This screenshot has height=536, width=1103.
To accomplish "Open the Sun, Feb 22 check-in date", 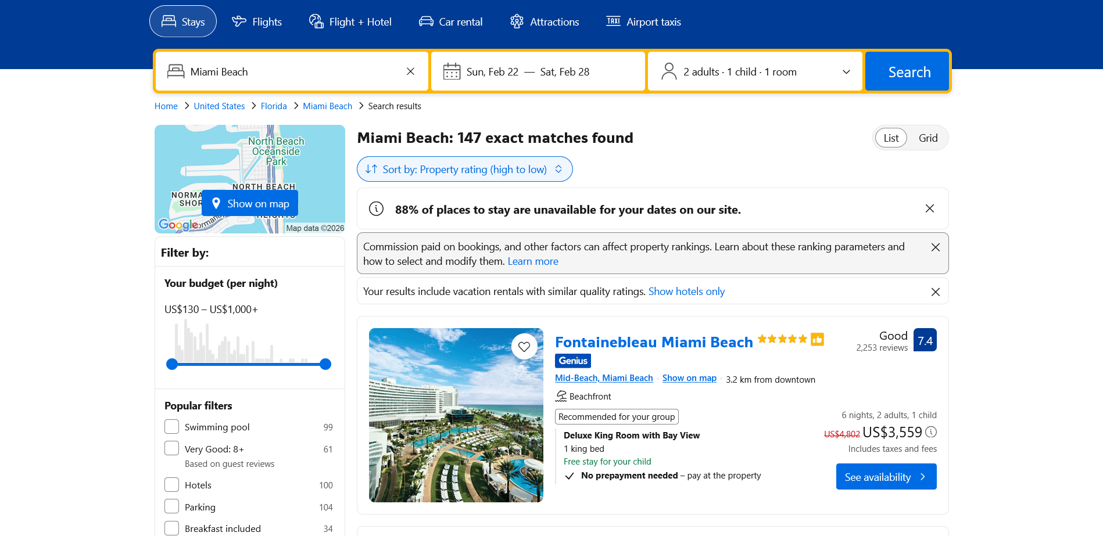I will click(x=492, y=72).
